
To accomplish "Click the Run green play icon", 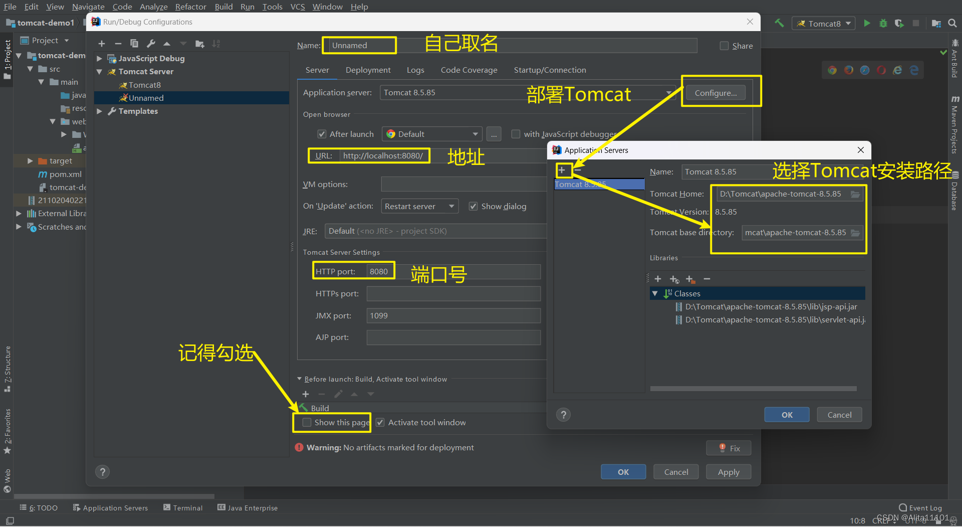I will 867,23.
